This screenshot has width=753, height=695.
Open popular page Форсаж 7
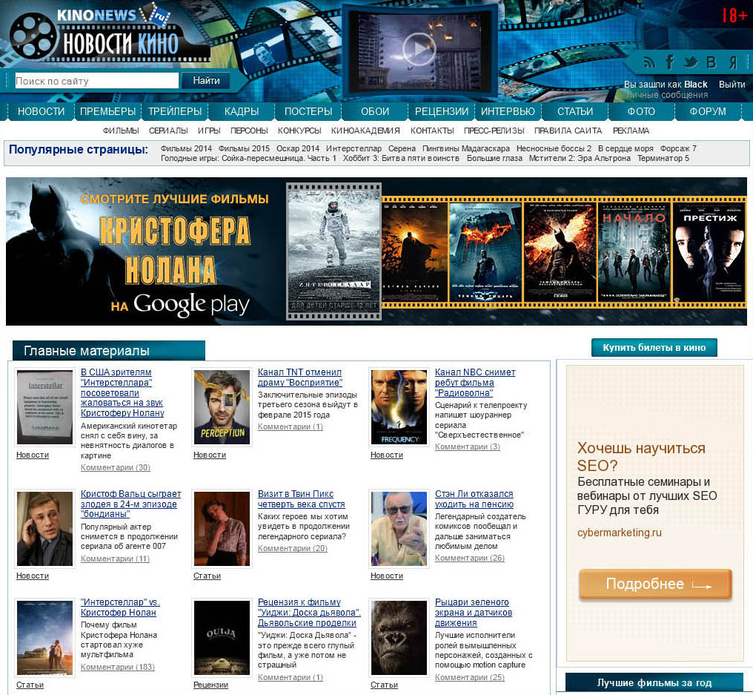[x=678, y=148]
